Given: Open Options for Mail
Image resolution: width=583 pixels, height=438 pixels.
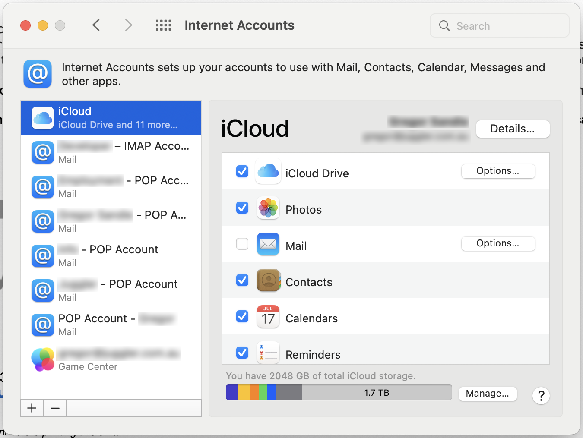Looking at the screenshot, I should (498, 243).
